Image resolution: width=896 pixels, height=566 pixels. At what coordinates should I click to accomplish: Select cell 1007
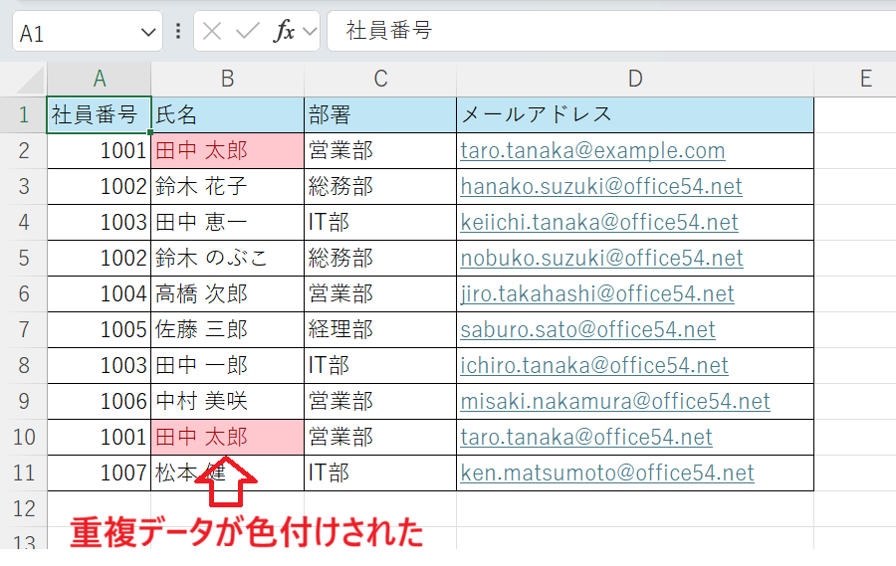tap(99, 472)
